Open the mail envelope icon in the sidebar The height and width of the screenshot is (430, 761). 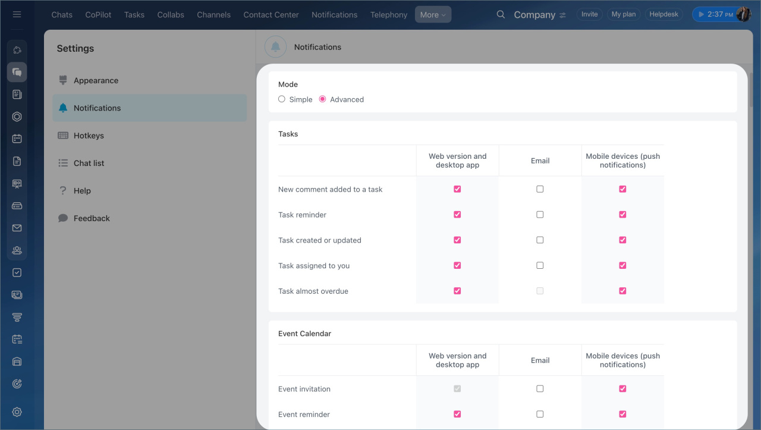click(17, 228)
